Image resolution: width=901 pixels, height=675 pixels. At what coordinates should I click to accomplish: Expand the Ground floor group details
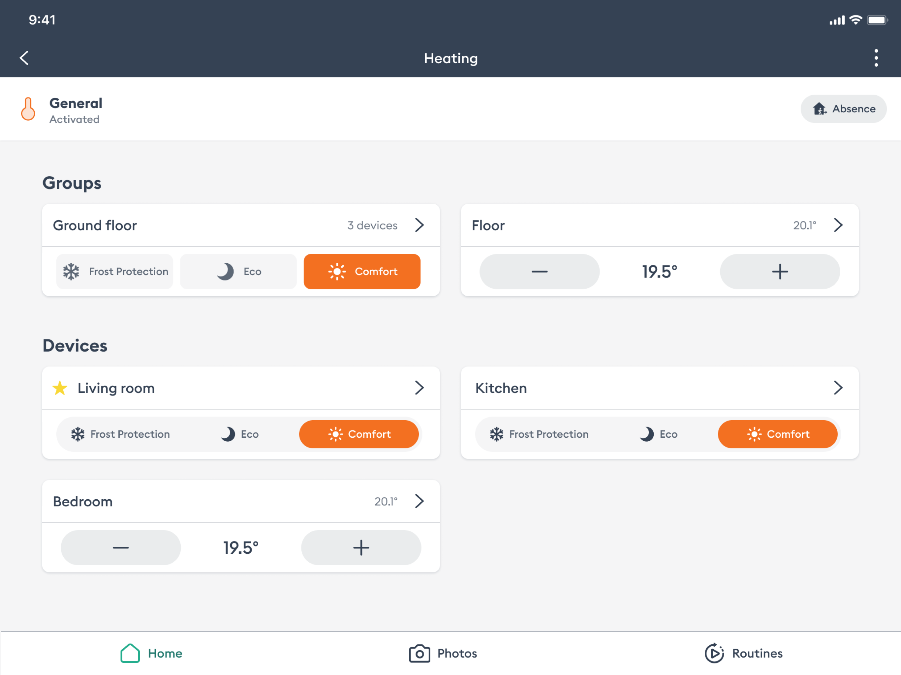[x=419, y=225]
